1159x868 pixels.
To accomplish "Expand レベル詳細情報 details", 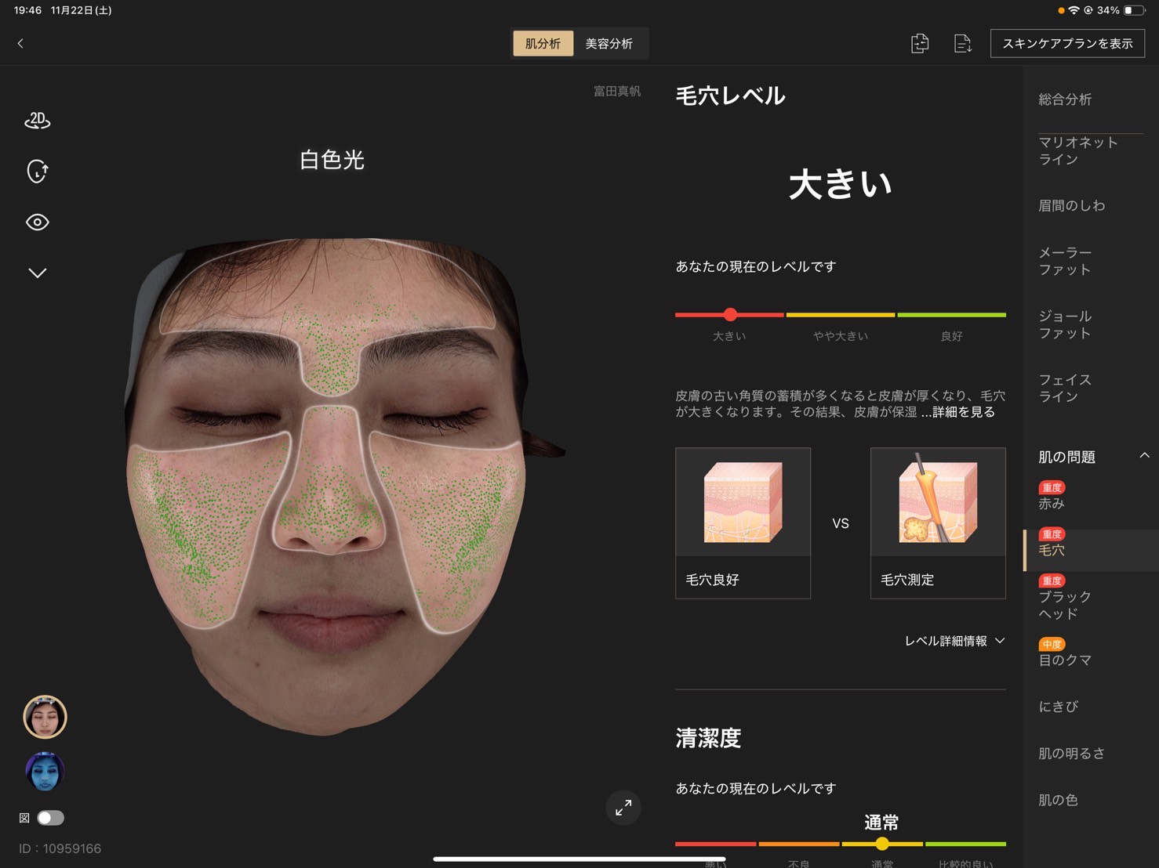I will (953, 641).
